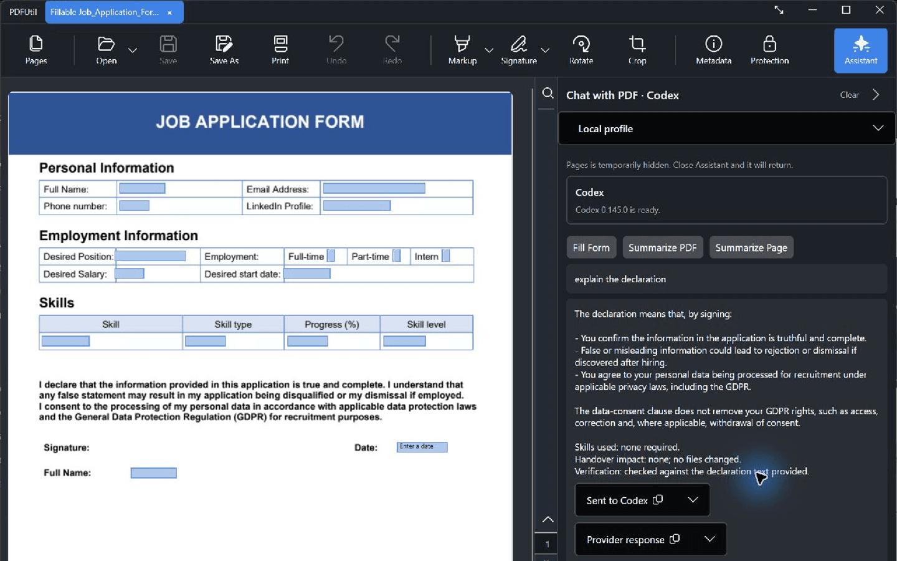Click the 'Chat with PDF · Codex' heading
897x561 pixels.
[x=622, y=95]
